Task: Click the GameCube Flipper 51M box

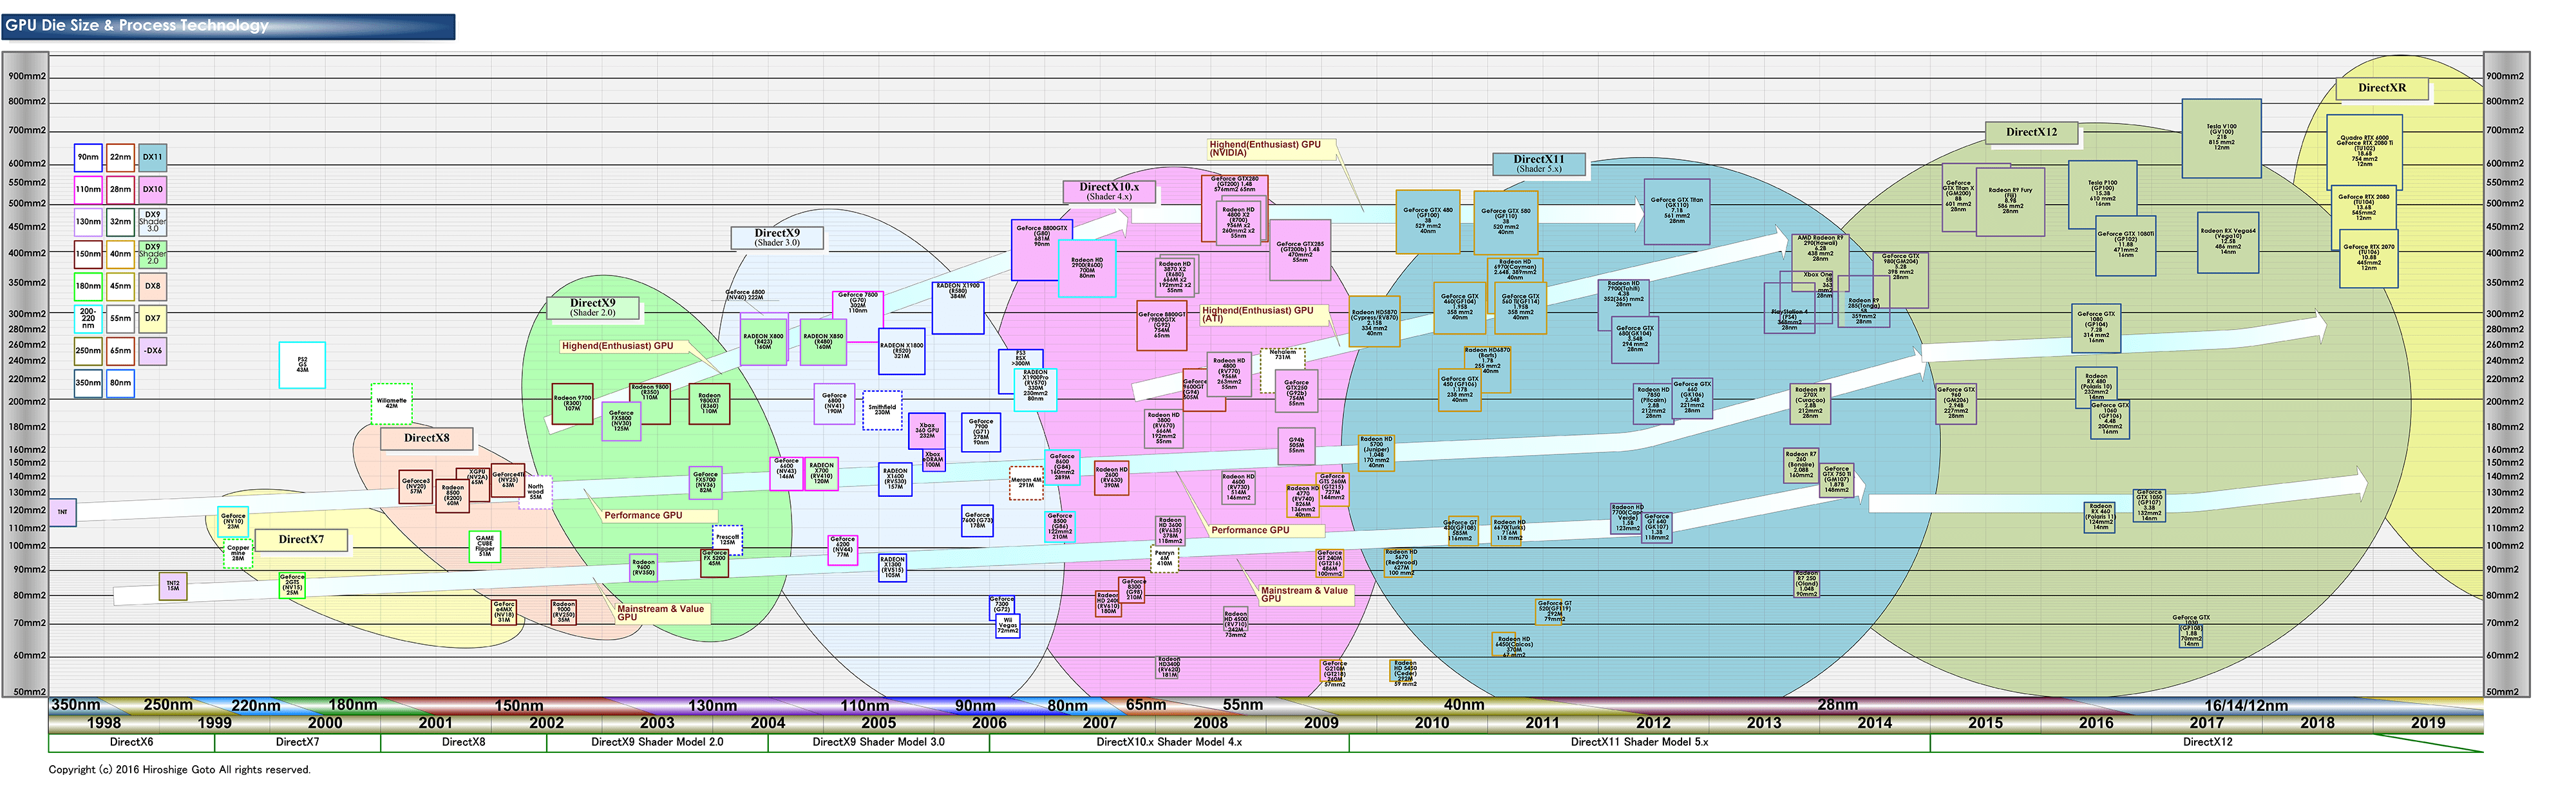Action: coord(485,546)
